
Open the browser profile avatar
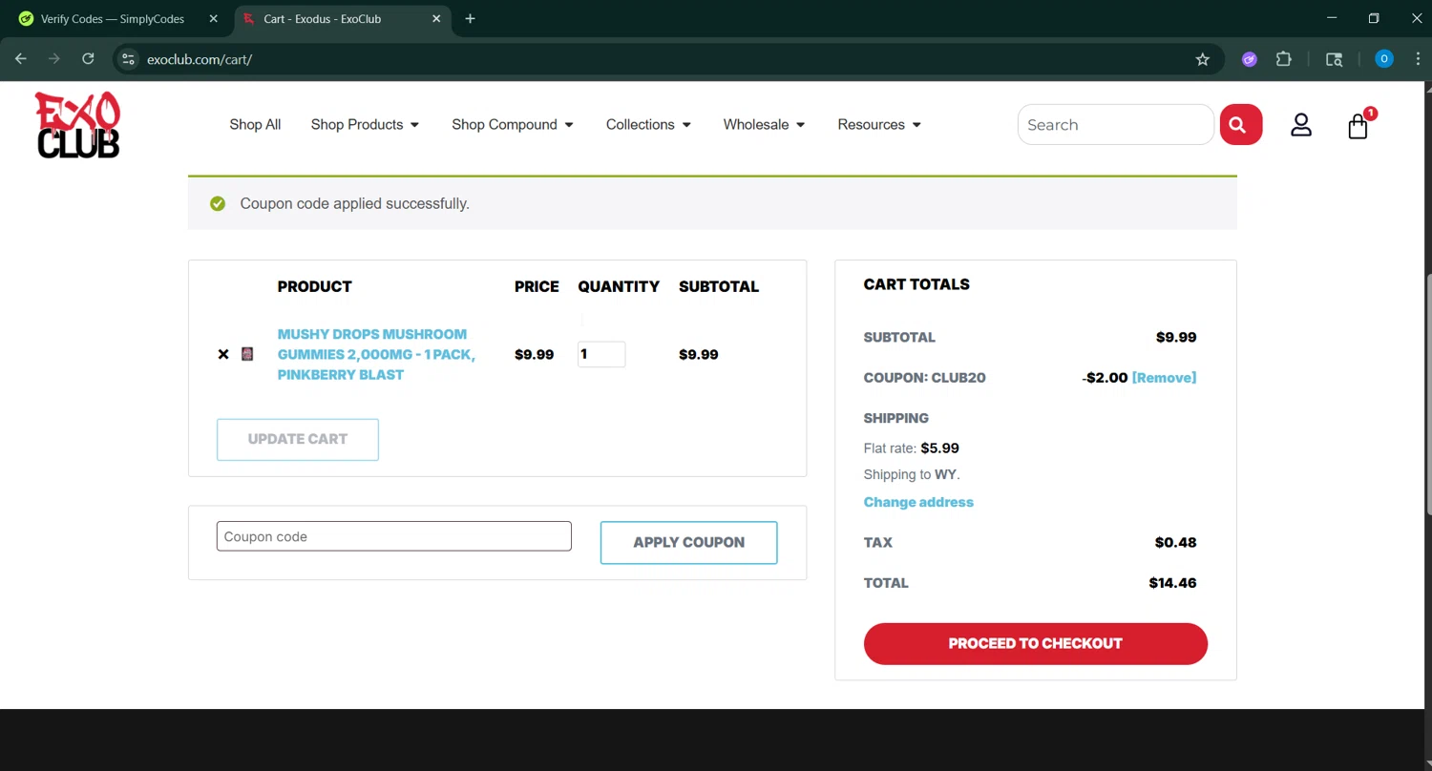click(x=1384, y=59)
